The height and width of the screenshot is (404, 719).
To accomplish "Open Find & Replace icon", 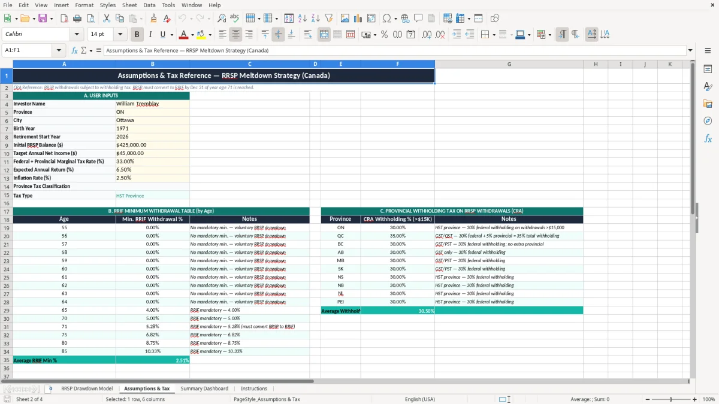I will (x=222, y=19).
